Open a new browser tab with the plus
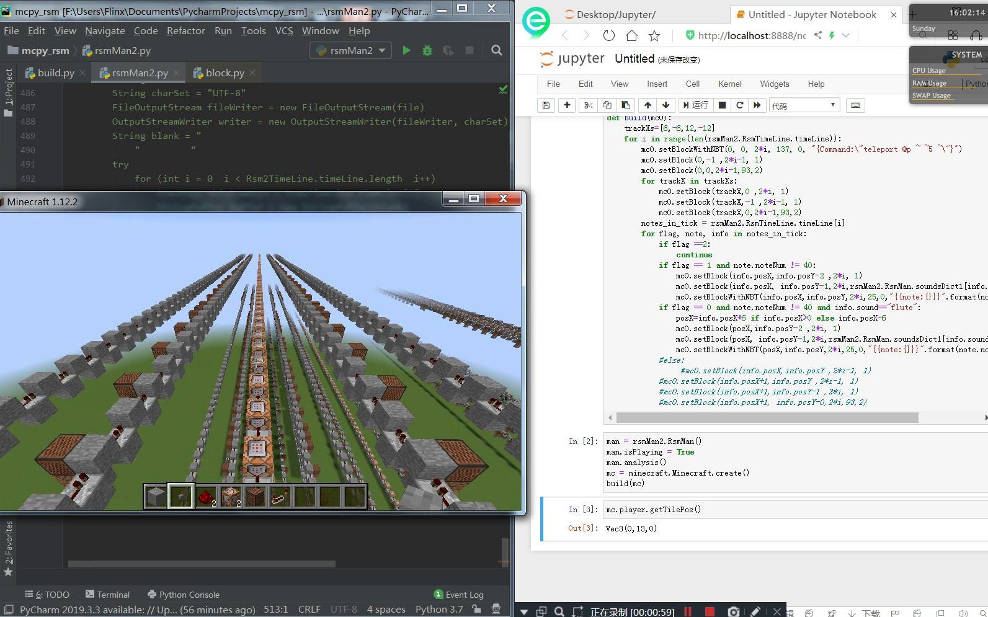The width and height of the screenshot is (988, 617). pyautogui.click(x=912, y=14)
